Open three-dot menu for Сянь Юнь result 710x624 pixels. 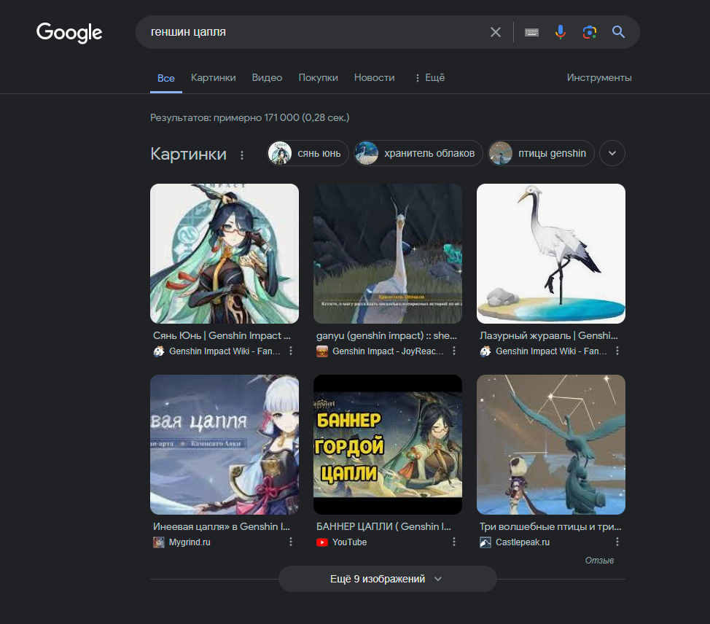[x=291, y=351]
